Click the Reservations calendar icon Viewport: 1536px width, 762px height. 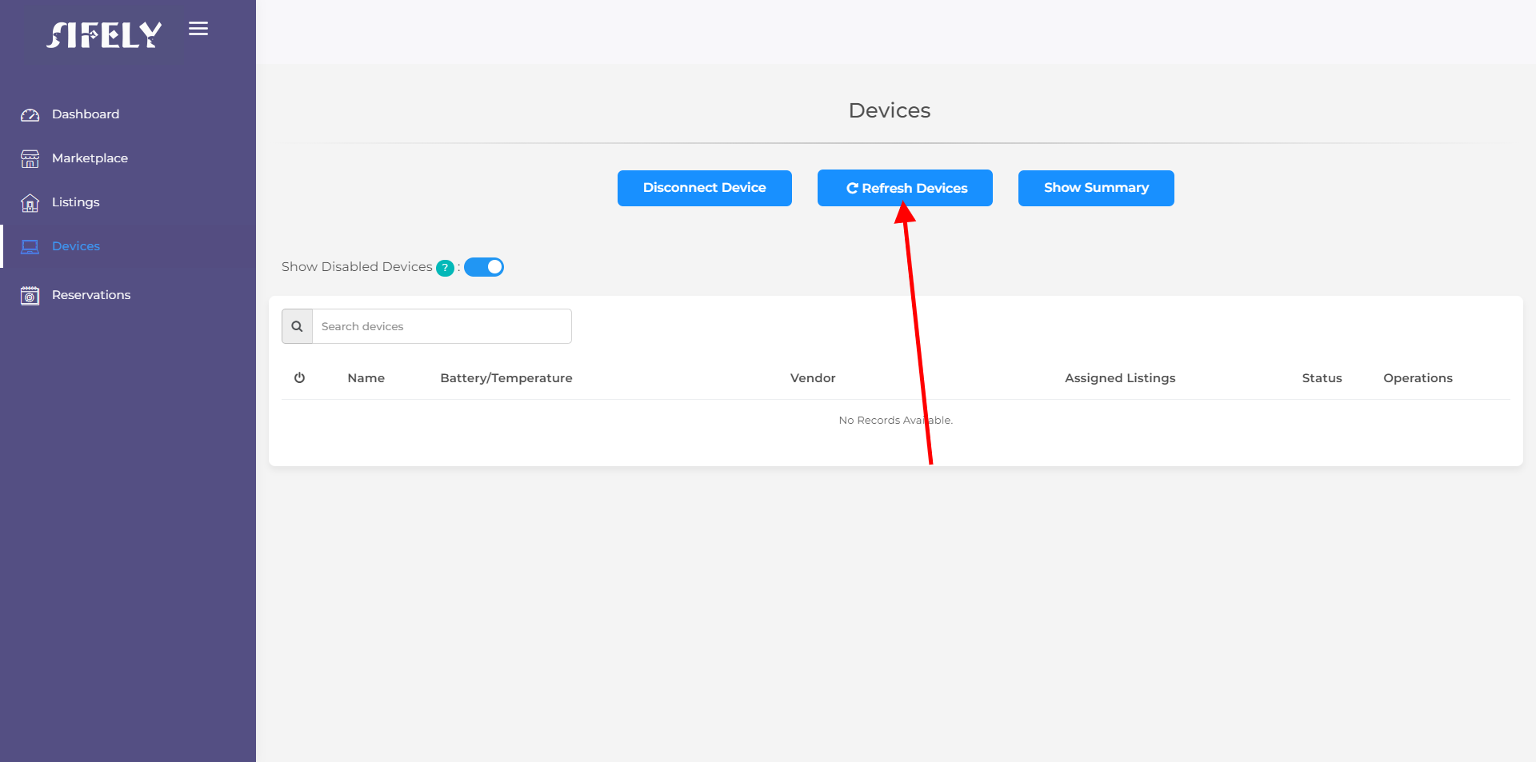(30, 295)
